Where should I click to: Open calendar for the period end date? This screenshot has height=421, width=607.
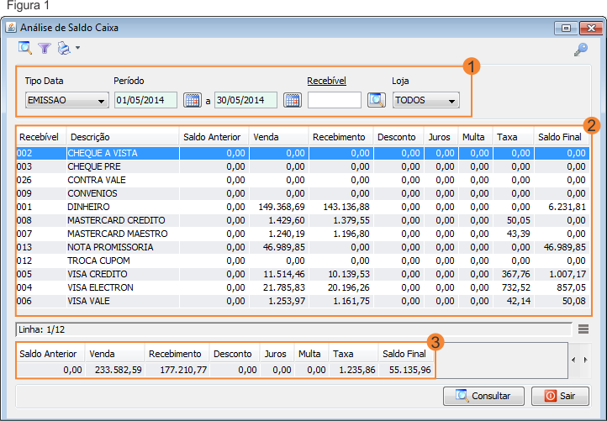[x=292, y=101]
